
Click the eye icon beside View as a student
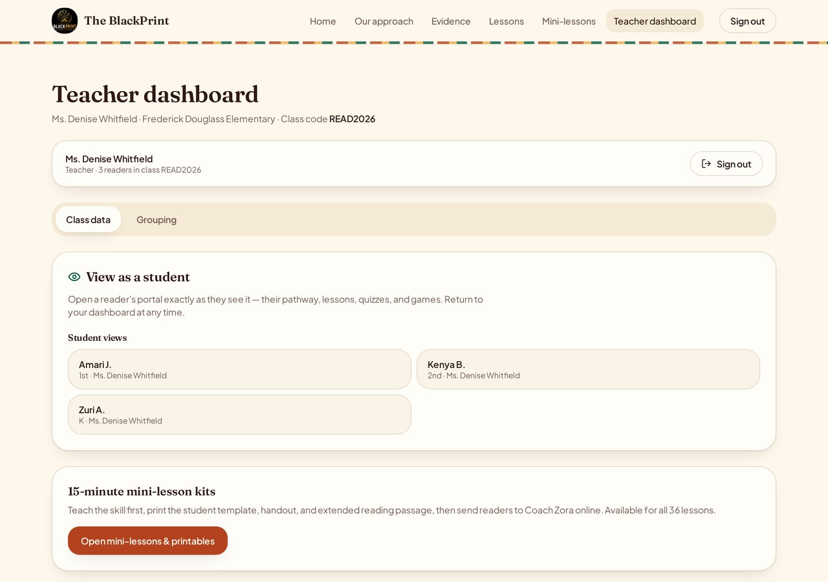(75, 277)
